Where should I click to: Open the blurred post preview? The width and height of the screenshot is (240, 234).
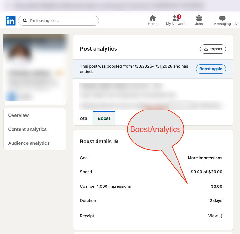152,97
